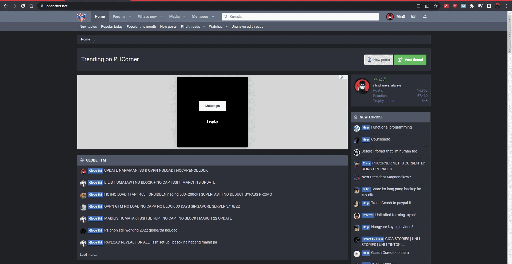Open the browser extensions puzzle icon
512x264 pixels.
472,6
